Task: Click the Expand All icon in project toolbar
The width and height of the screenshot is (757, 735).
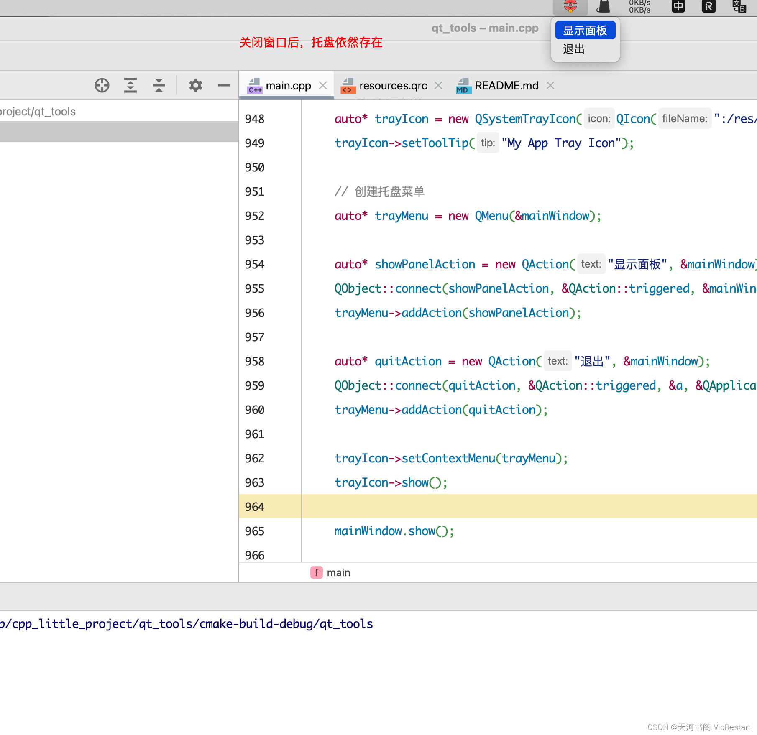Action: coord(130,85)
